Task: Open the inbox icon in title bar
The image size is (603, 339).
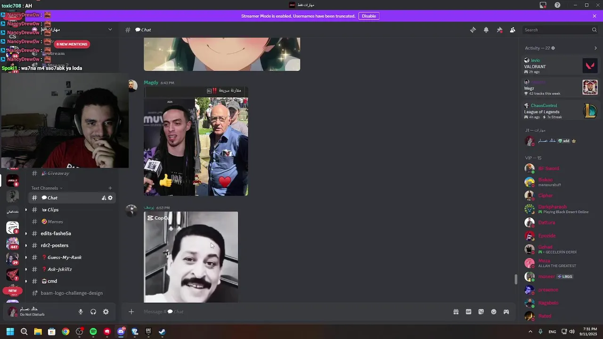Action: 543,5
